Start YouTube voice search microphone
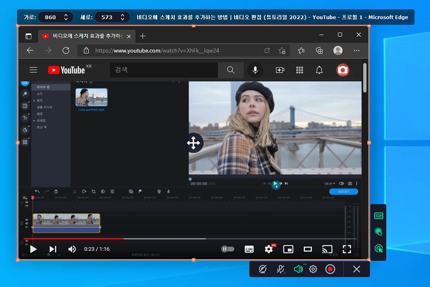Image resolution: width=430 pixels, height=287 pixels. pyautogui.click(x=255, y=70)
